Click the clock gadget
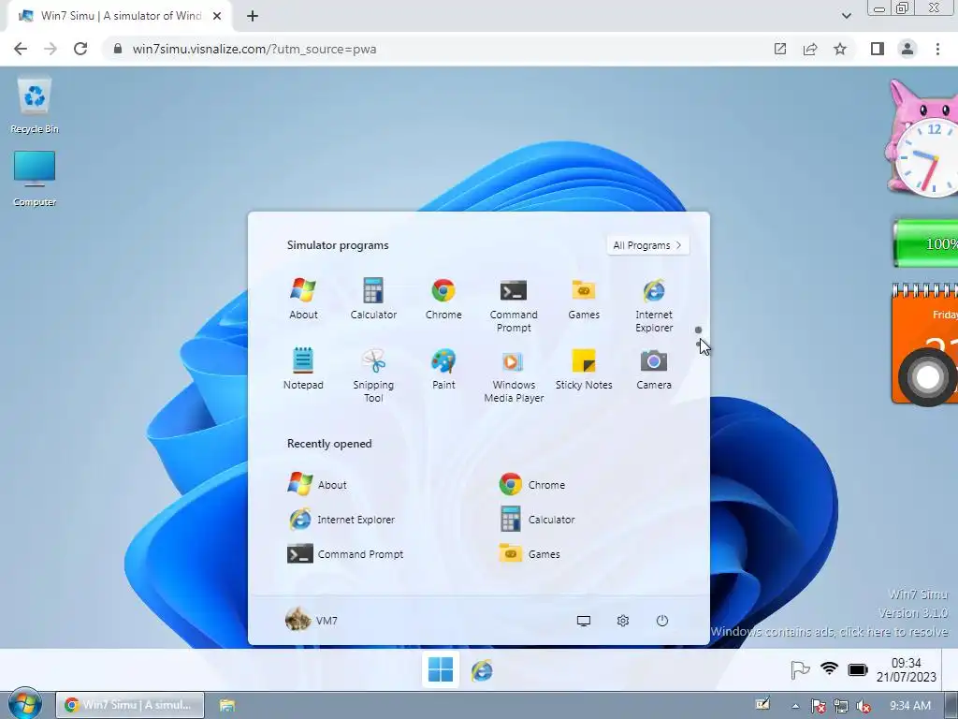 pyautogui.click(x=923, y=139)
